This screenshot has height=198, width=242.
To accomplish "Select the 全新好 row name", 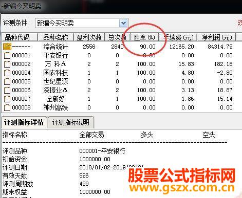I will 55,99.
